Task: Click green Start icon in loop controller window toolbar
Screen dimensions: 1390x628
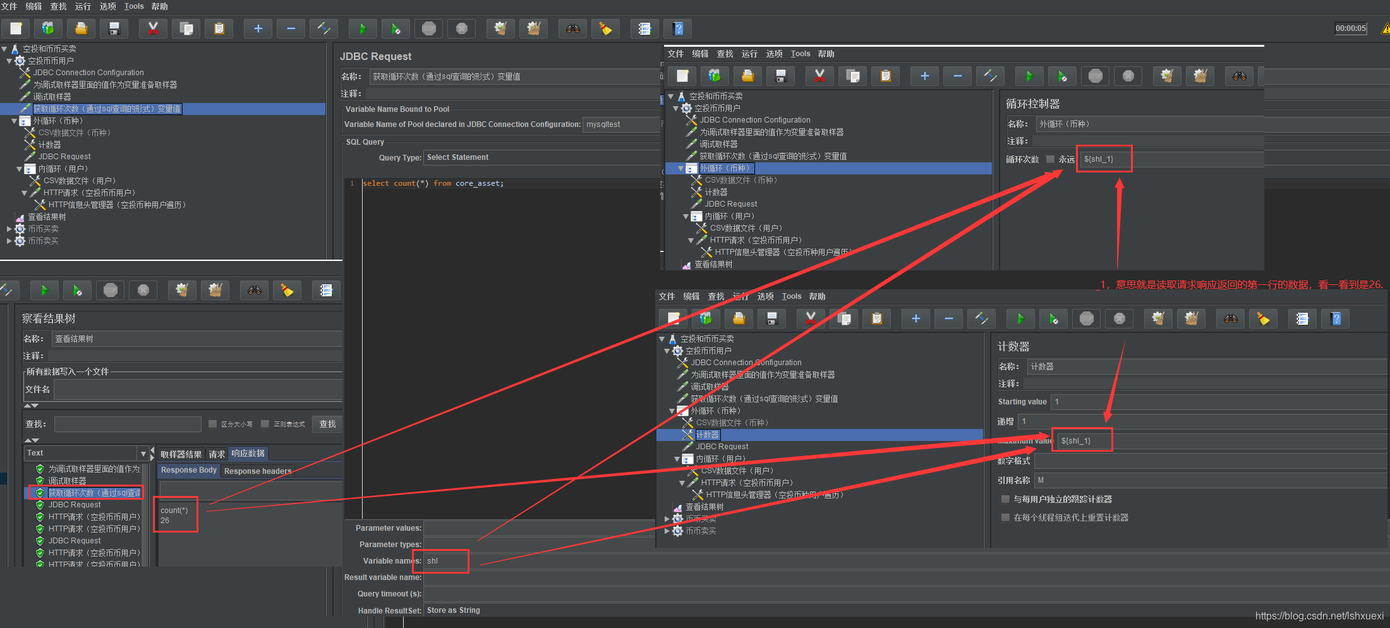Action: coord(1029,76)
